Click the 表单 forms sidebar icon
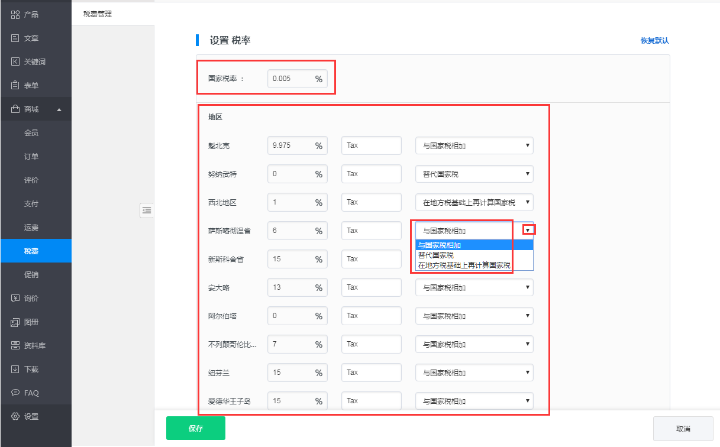The width and height of the screenshot is (720, 447). 15,85
